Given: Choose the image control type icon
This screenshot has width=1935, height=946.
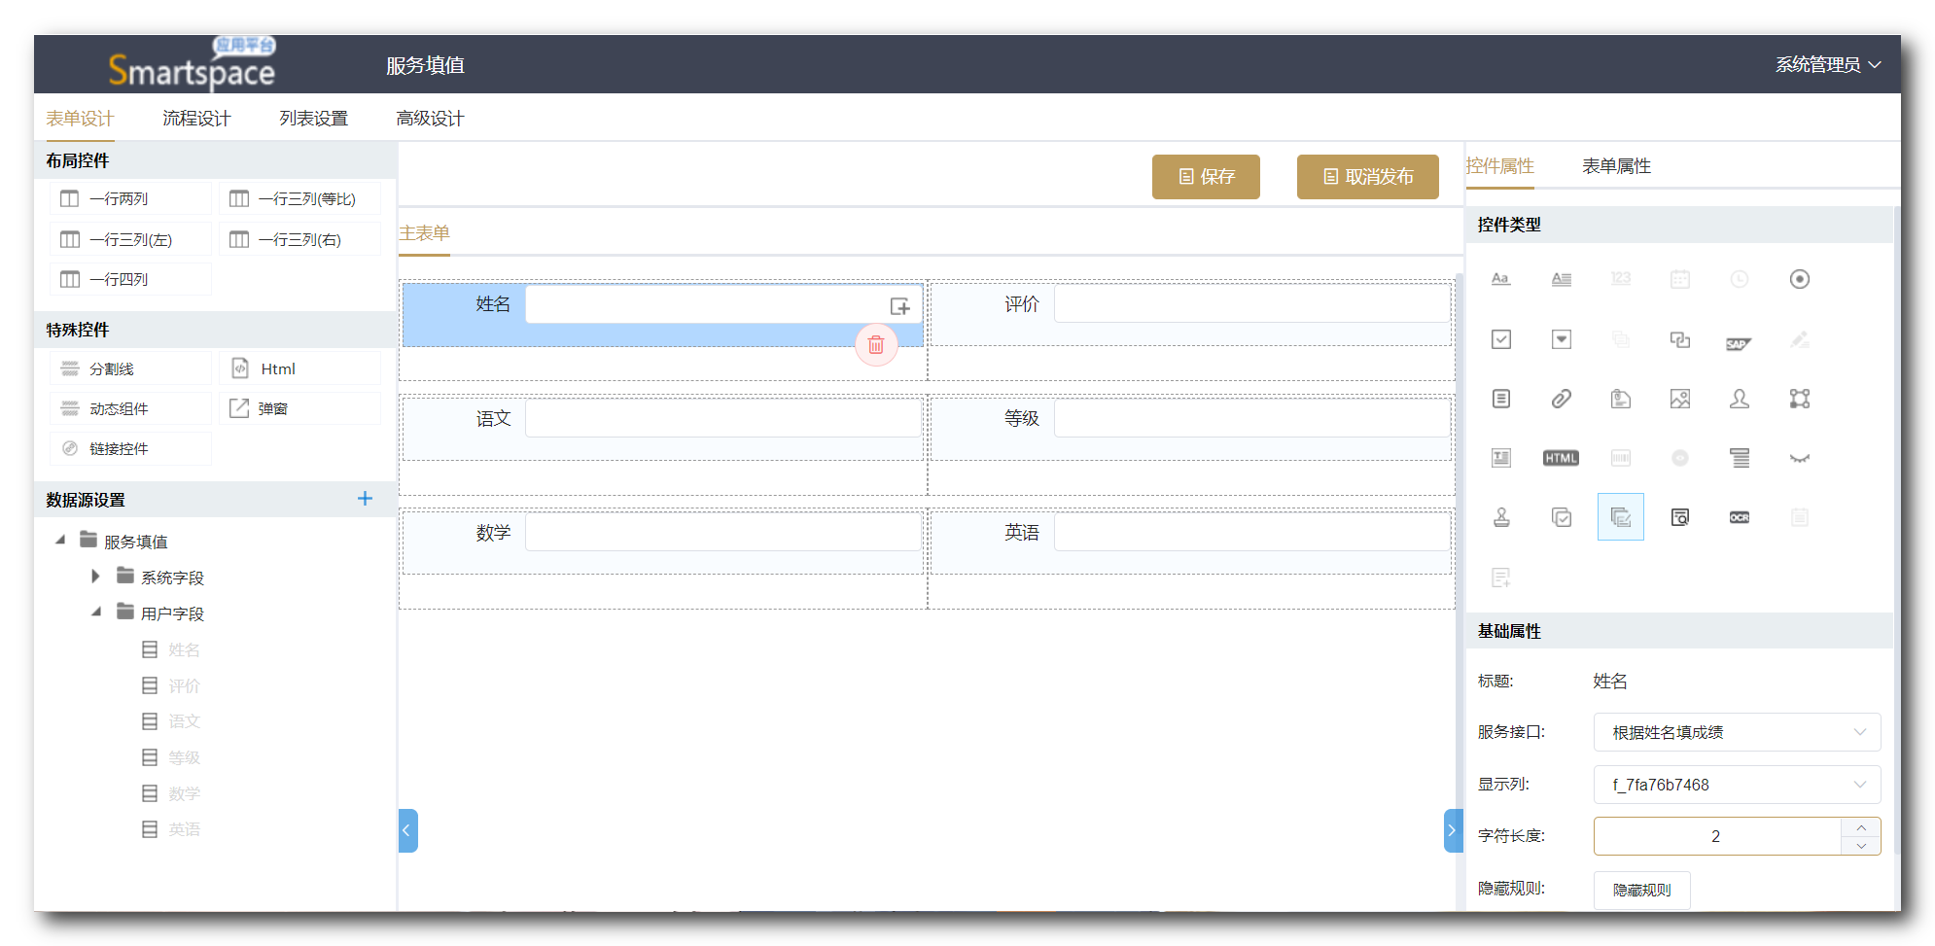Looking at the screenshot, I should click(1679, 399).
